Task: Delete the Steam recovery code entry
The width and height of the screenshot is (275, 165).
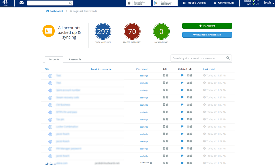Action: 167,97
